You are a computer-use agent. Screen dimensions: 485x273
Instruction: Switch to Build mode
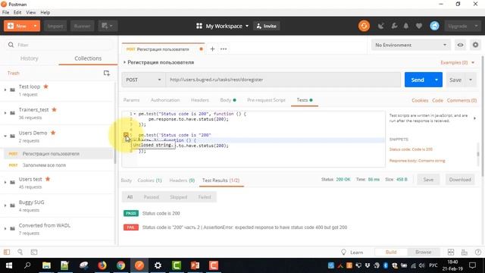[391, 253]
